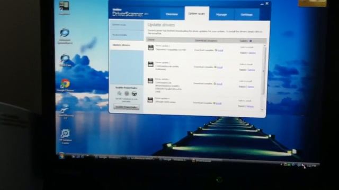Install the third driver update
The image size is (339, 190).
pyautogui.click(x=219, y=84)
